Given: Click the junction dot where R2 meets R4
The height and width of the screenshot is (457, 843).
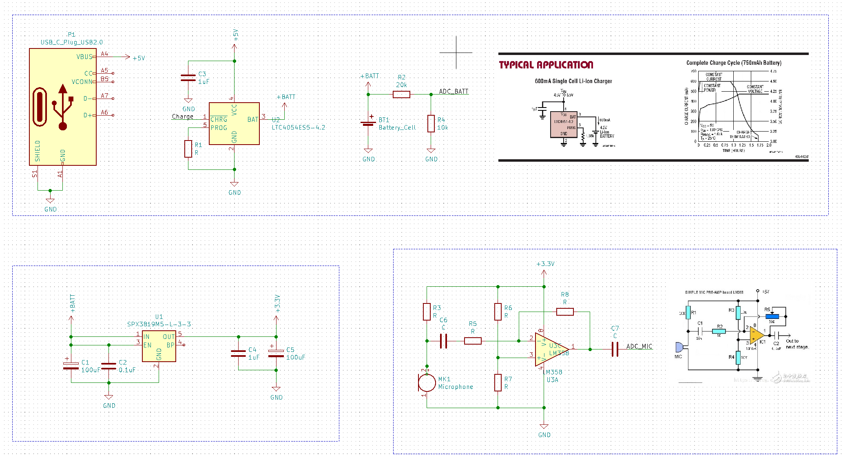Looking at the screenshot, I should (431, 94).
